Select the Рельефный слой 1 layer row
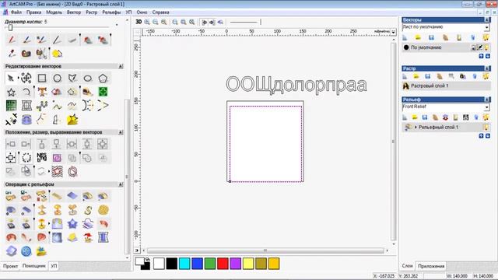The height and width of the screenshot is (280, 498). click(446, 128)
